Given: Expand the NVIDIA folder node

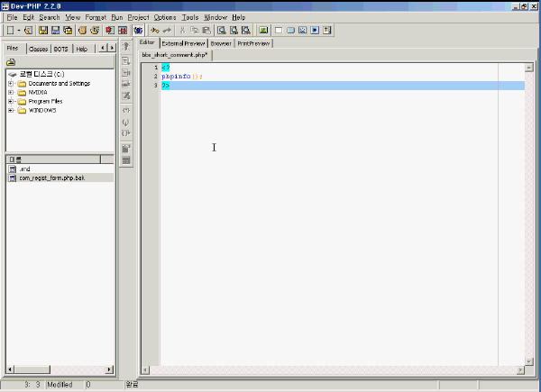Looking at the screenshot, I should click(x=11, y=93).
